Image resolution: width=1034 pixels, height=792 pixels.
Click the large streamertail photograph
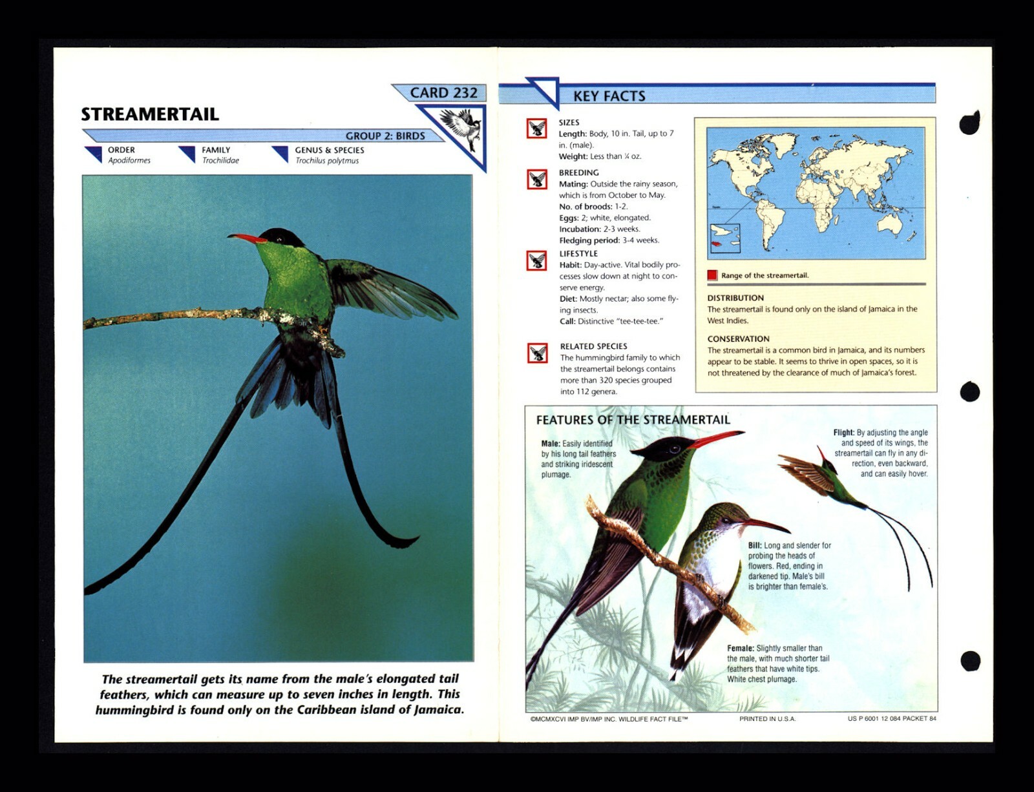tap(278, 418)
